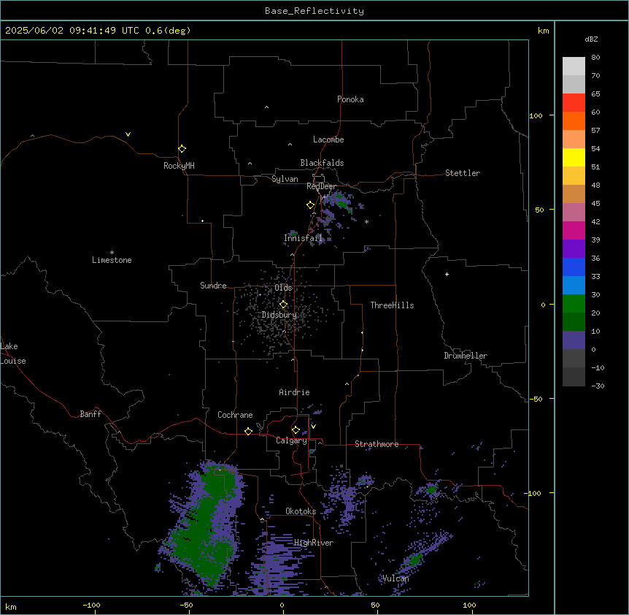Click the Limestone label
The width and height of the screenshot is (629, 615).
[x=112, y=260]
